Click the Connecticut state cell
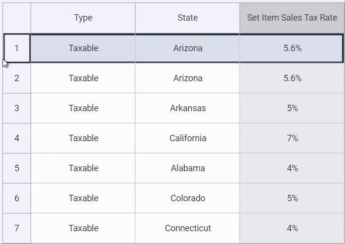Viewport: 345px width, 244px height. pyautogui.click(x=188, y=228)
